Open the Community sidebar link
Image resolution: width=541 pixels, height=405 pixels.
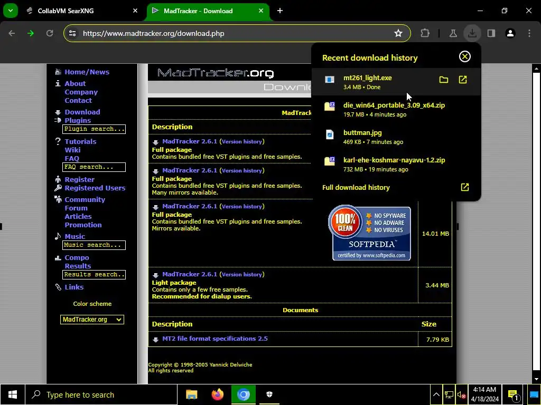(85, 199)
